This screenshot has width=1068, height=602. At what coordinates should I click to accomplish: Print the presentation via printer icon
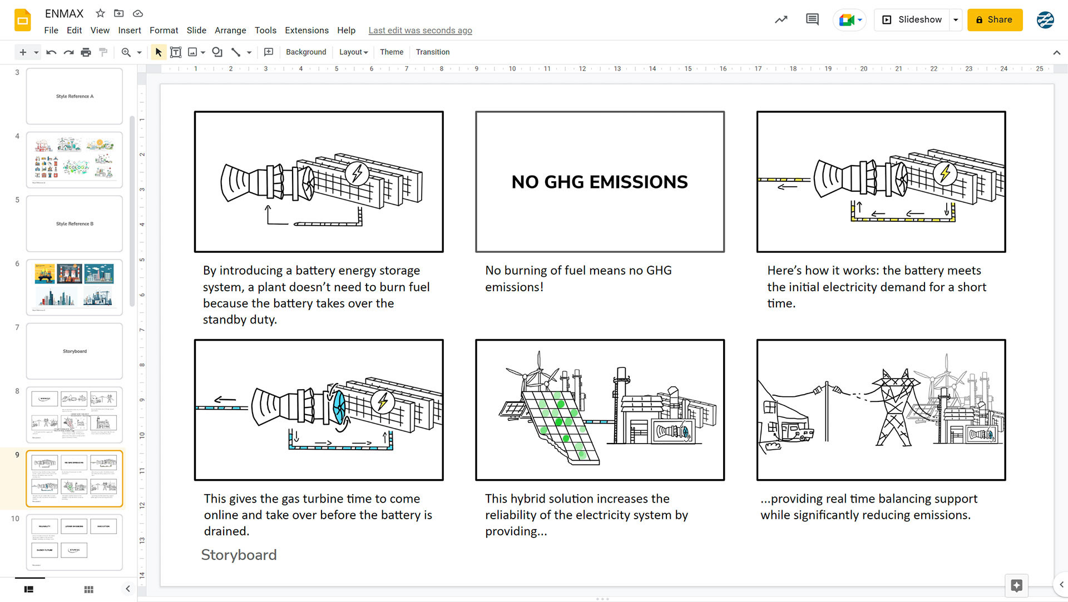point(86,52)
